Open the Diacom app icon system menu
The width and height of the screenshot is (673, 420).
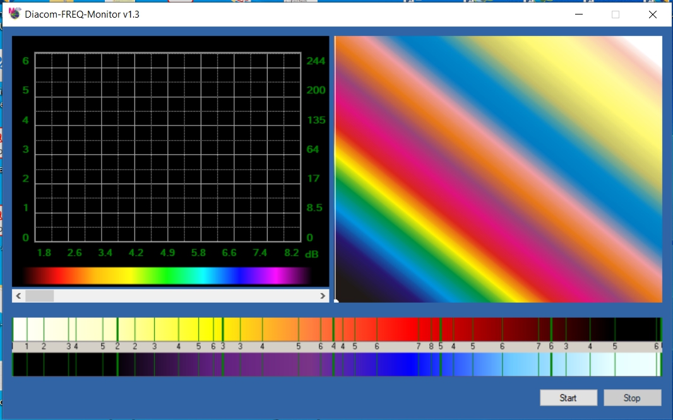tap(15, 14)
